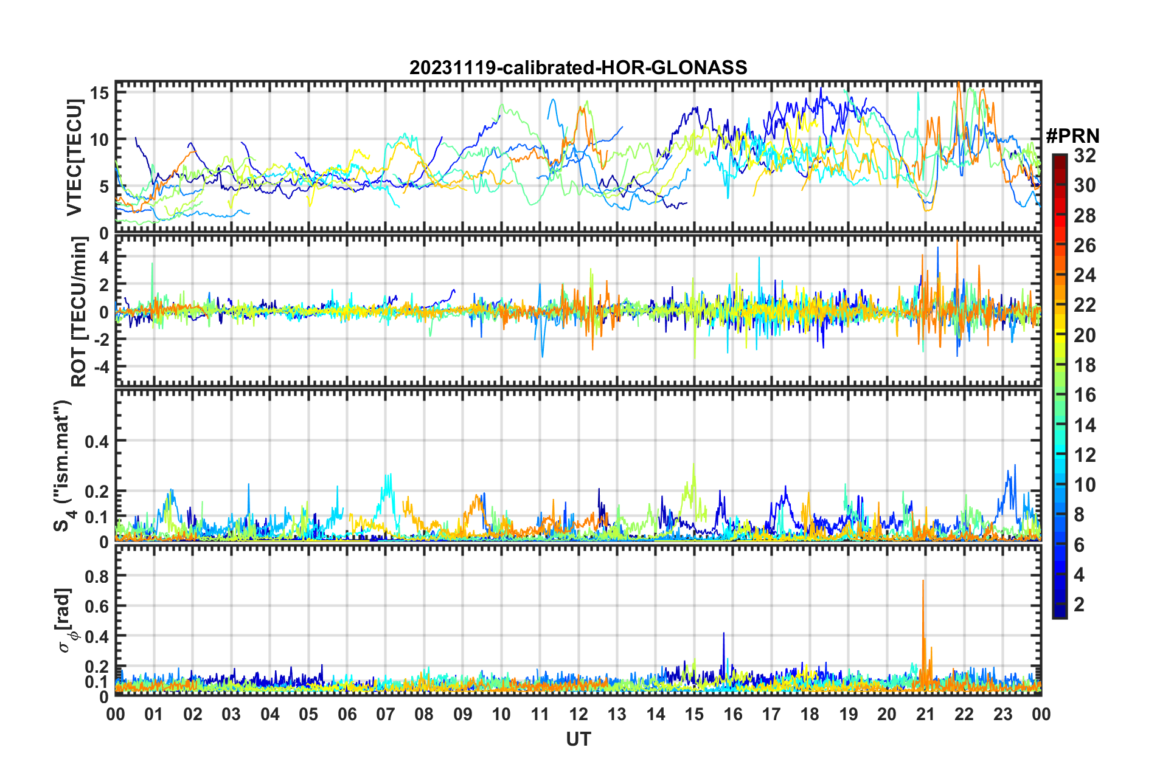Select the "VTEC[TECU]" y-axis label
The height and width of the screenshot is (773, 1157).
tap(74, 158)
